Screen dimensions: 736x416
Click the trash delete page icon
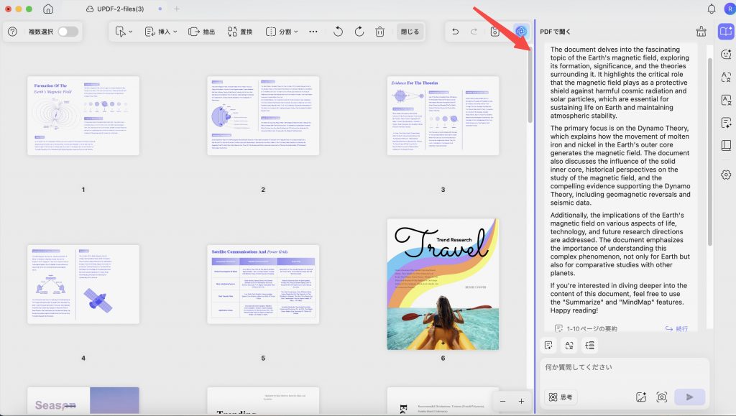(379, 32)
